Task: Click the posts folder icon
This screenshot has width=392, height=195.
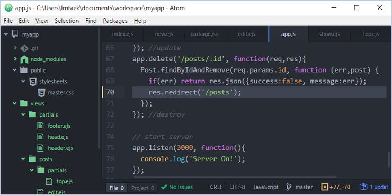Action: 32,159
